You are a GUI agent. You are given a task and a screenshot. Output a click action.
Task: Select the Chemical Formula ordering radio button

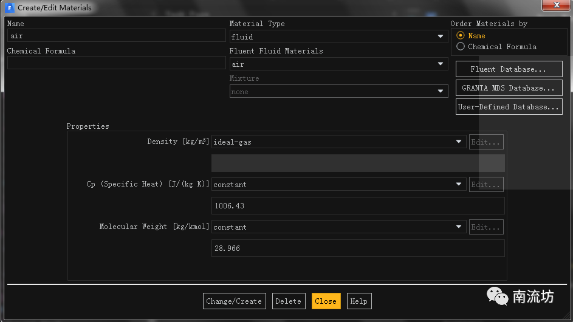pos(461,47)
